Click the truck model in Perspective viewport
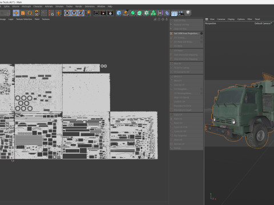 tap(240, 112)
